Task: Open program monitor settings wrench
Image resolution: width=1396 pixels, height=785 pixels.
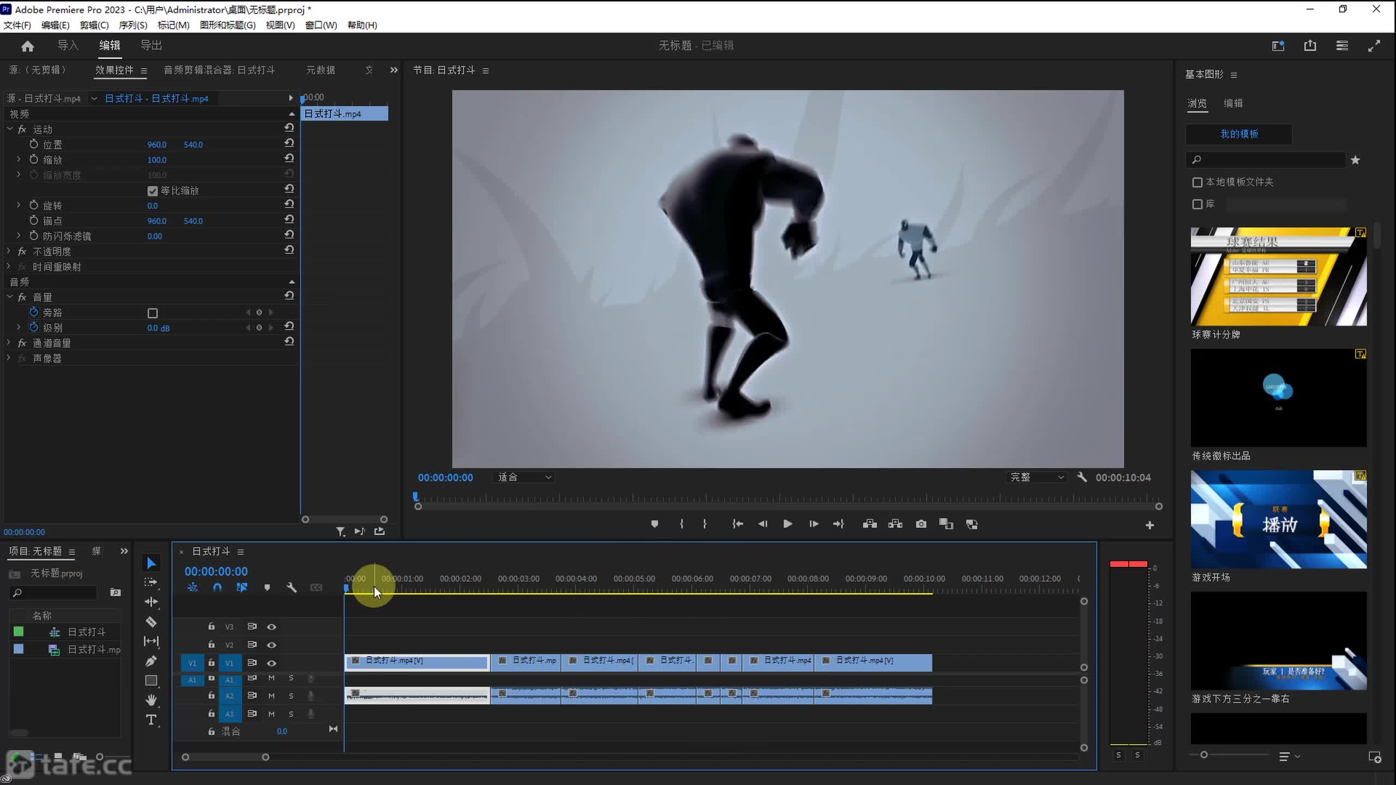Action: coord(1082,477)
